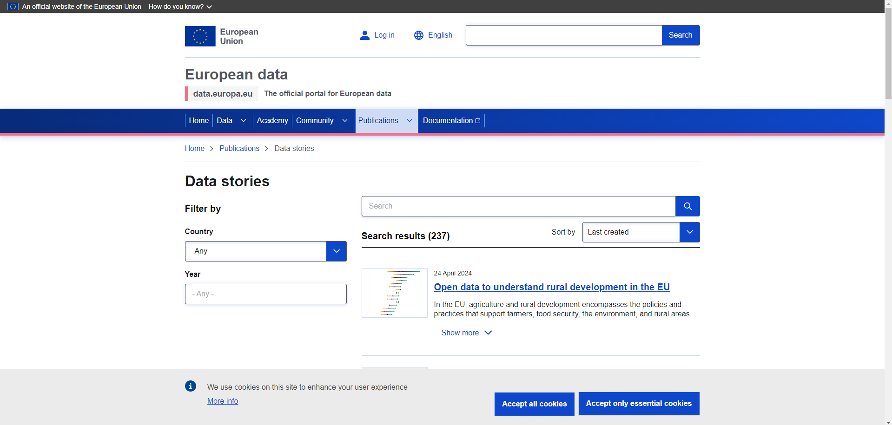Change language via English link
The width and height of the screenshot is (892, 425).
[440, 35]
